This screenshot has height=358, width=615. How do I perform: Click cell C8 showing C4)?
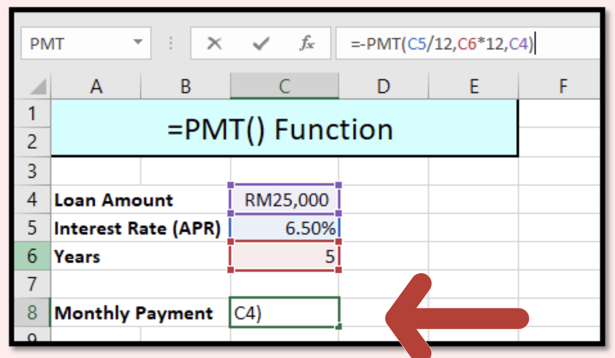(x=285, y=312)
